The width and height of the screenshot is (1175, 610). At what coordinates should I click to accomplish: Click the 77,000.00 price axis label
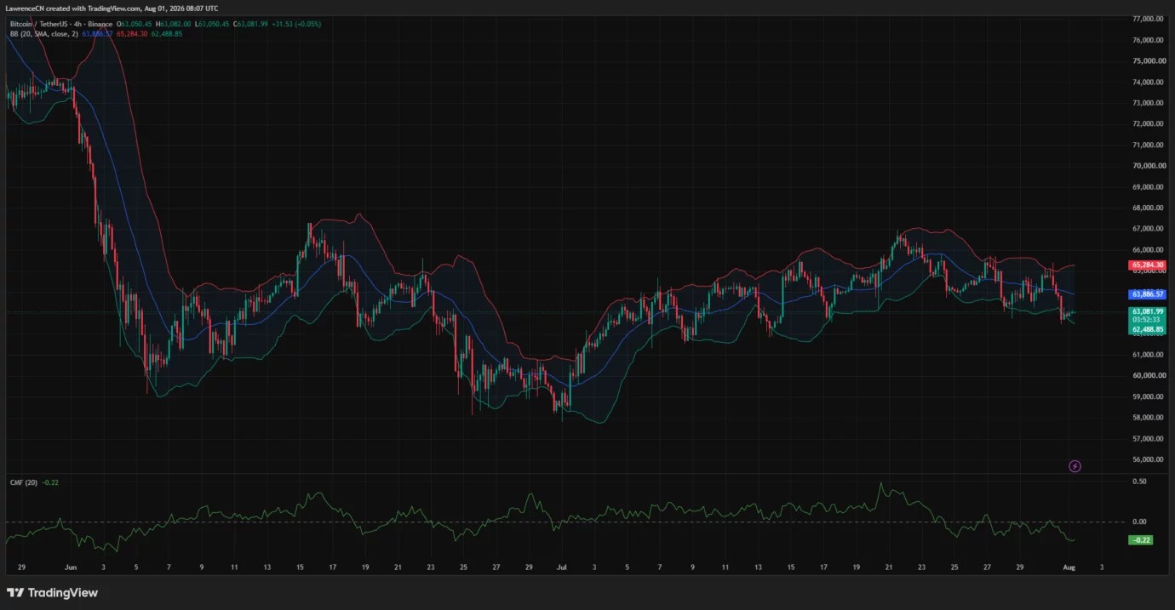pyautogui.click(x=1148, y=19)
